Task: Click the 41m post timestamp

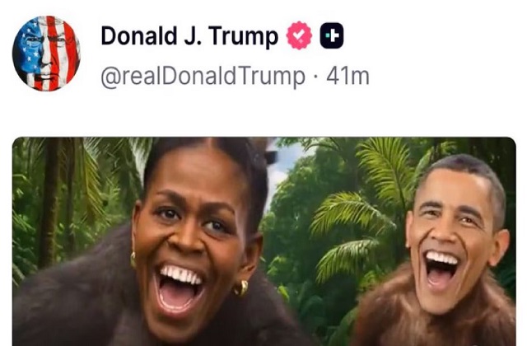Action: click(x=347, y=77)
